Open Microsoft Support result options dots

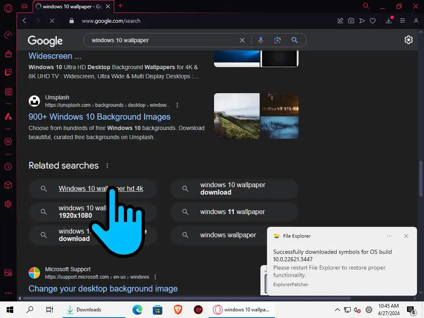pyautogui.click(x=155, y=277)
